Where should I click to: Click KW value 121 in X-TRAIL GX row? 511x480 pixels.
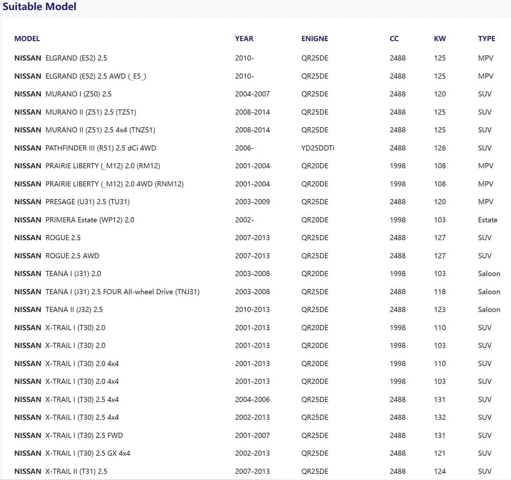(440, 453)
